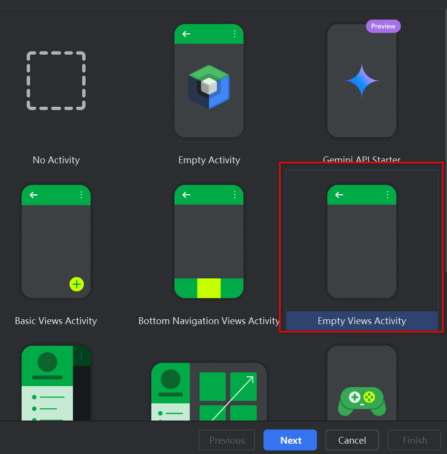This screenshot has height=454, width=447.
Task: Click back arrow in Empty Views Activity preview
Action: tap(339, 195)
